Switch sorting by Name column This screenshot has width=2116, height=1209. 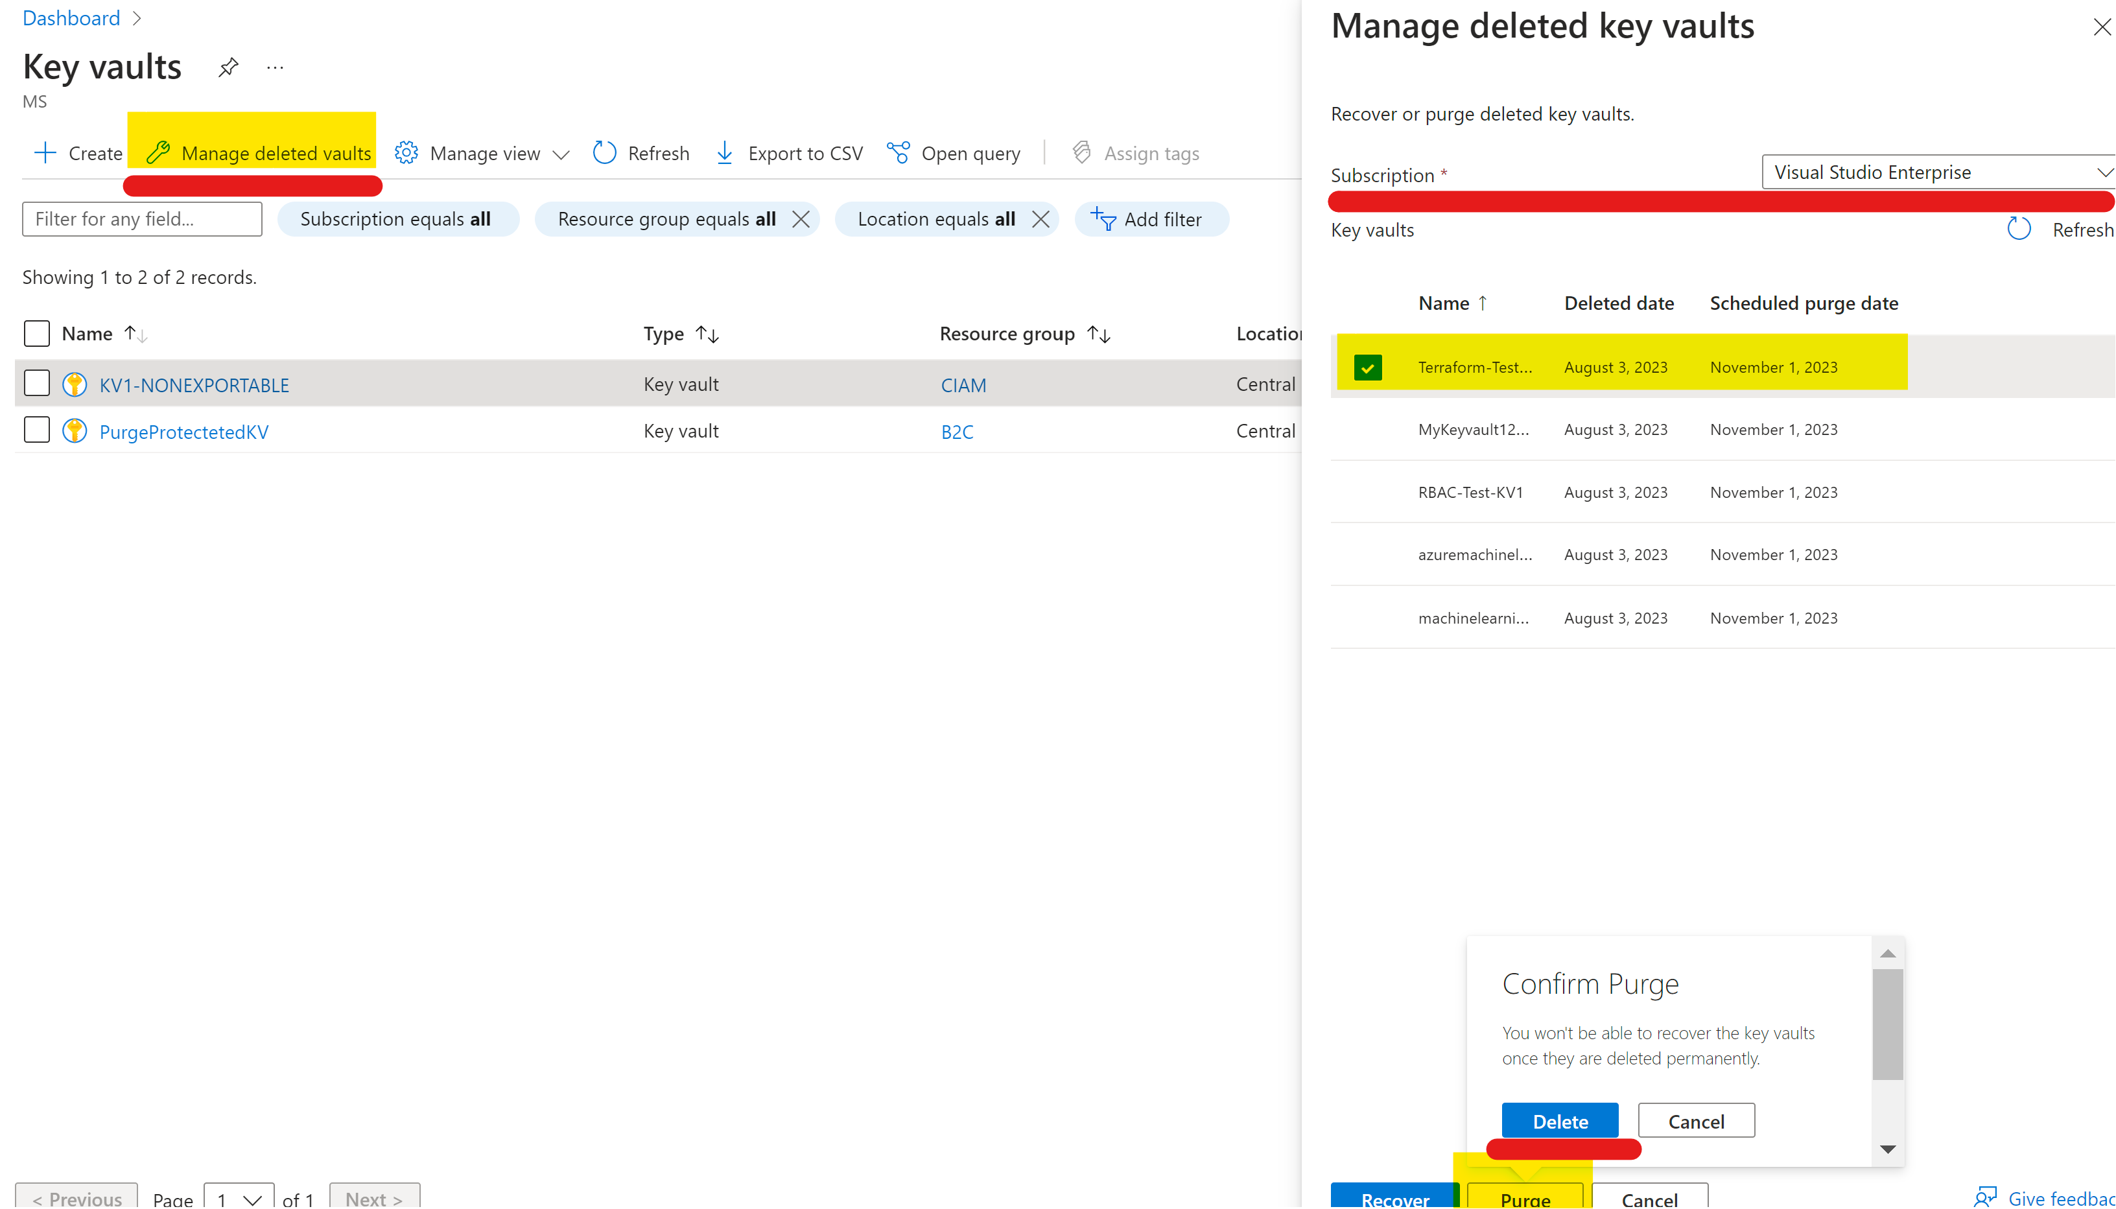[135, 333]
